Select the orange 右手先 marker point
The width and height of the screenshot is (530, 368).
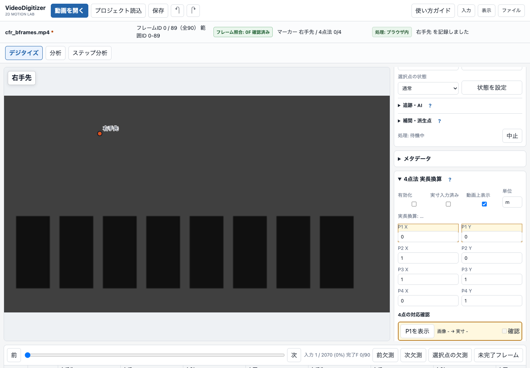[100, 134]
